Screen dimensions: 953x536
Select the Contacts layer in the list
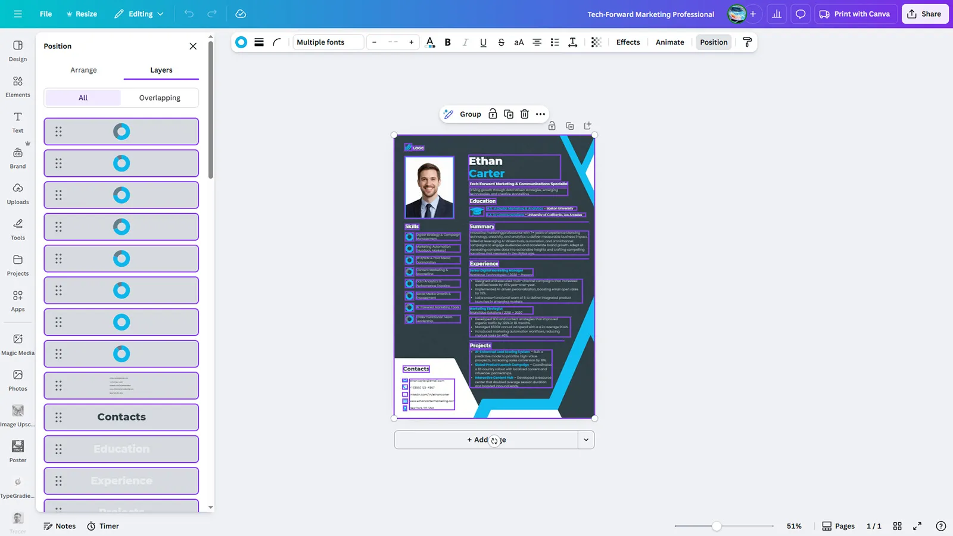[122, 417]
